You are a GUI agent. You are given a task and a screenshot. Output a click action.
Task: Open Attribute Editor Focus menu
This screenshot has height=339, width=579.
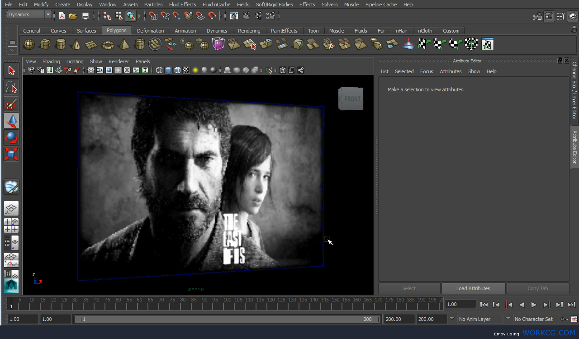tap(427, 71)
